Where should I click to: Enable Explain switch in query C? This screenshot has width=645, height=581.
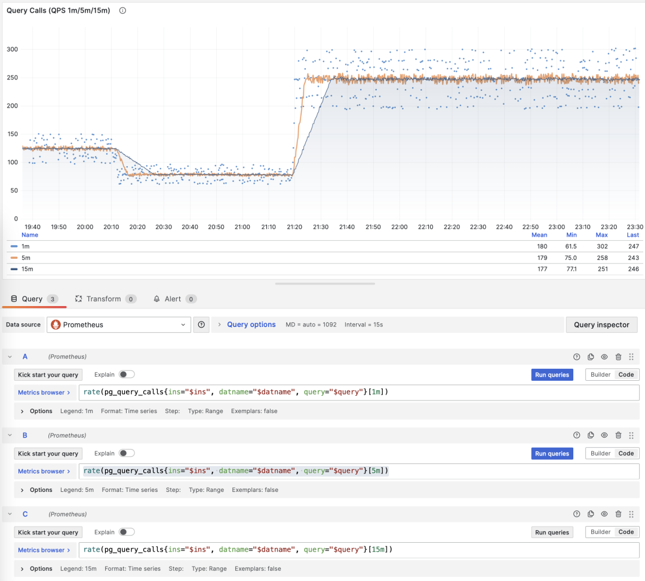point(127,532)
